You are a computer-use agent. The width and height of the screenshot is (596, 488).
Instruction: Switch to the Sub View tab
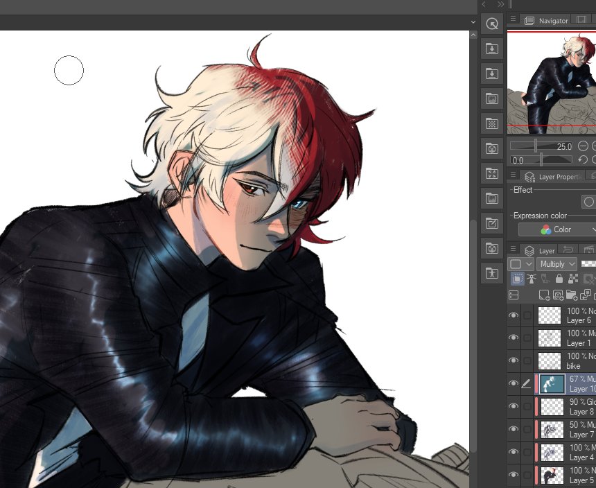tap(581, 19)
